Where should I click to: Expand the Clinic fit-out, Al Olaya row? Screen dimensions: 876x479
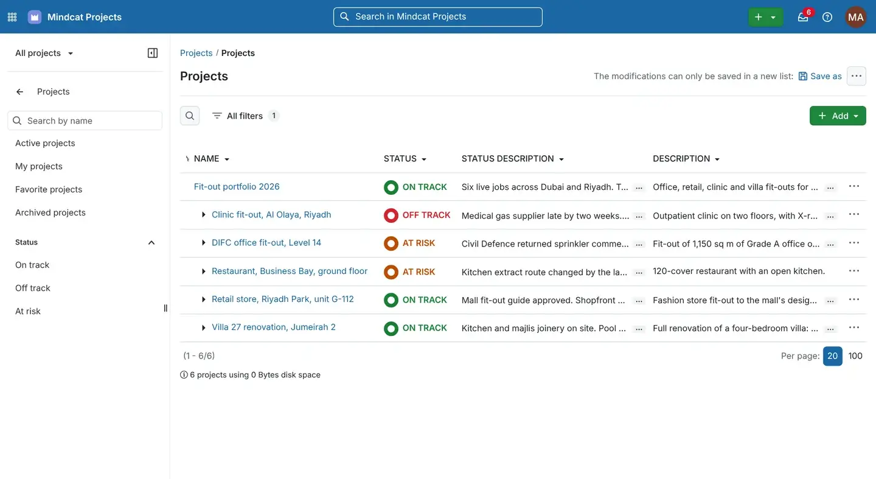click(204, 215)
